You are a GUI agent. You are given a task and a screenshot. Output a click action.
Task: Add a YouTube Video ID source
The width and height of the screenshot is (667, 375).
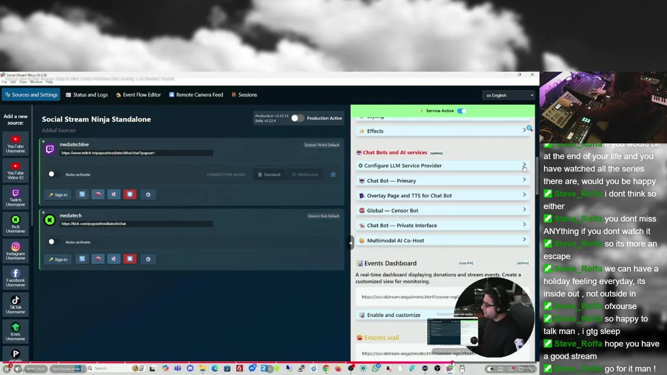(x=15, y=170)
